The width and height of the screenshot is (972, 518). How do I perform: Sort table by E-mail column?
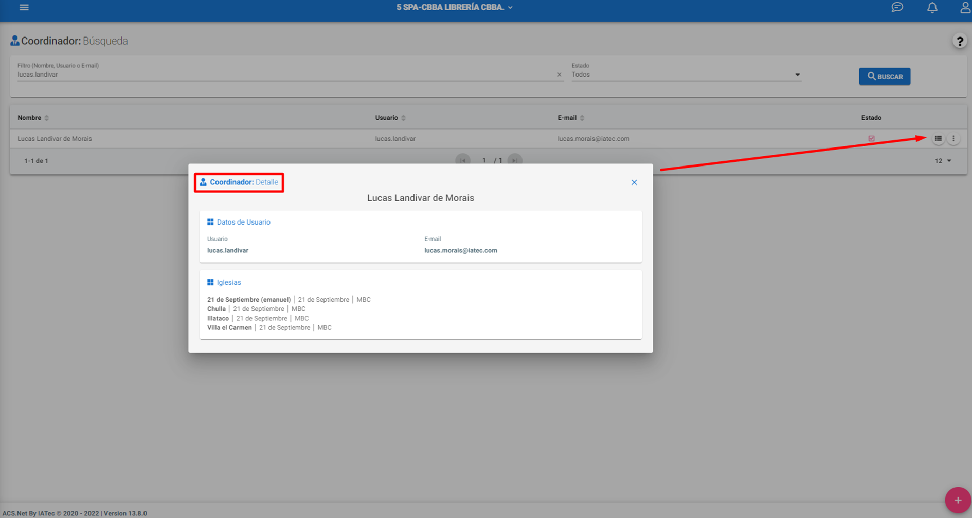tap(571, 118)
